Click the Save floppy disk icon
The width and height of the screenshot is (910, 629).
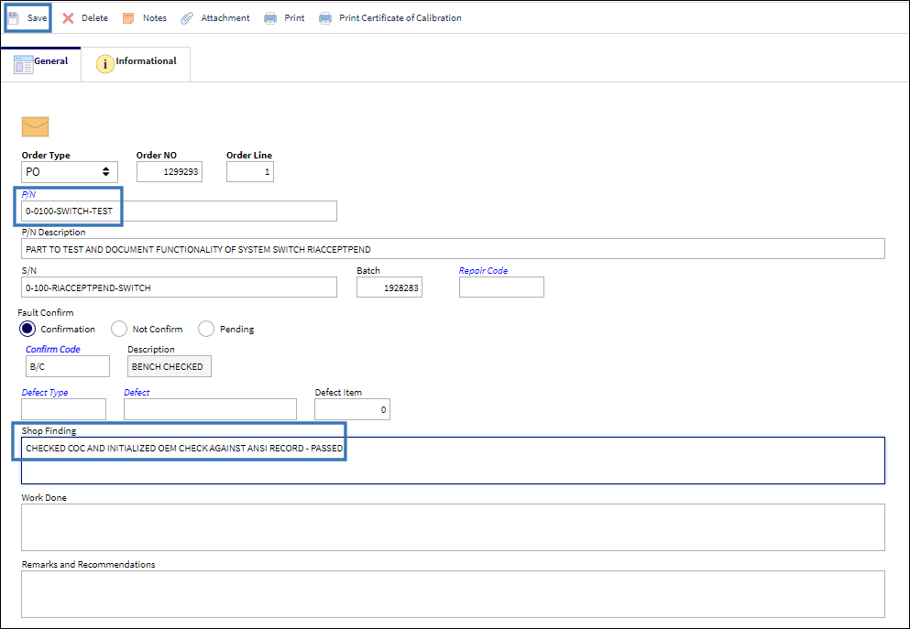(x=14, y=18)
